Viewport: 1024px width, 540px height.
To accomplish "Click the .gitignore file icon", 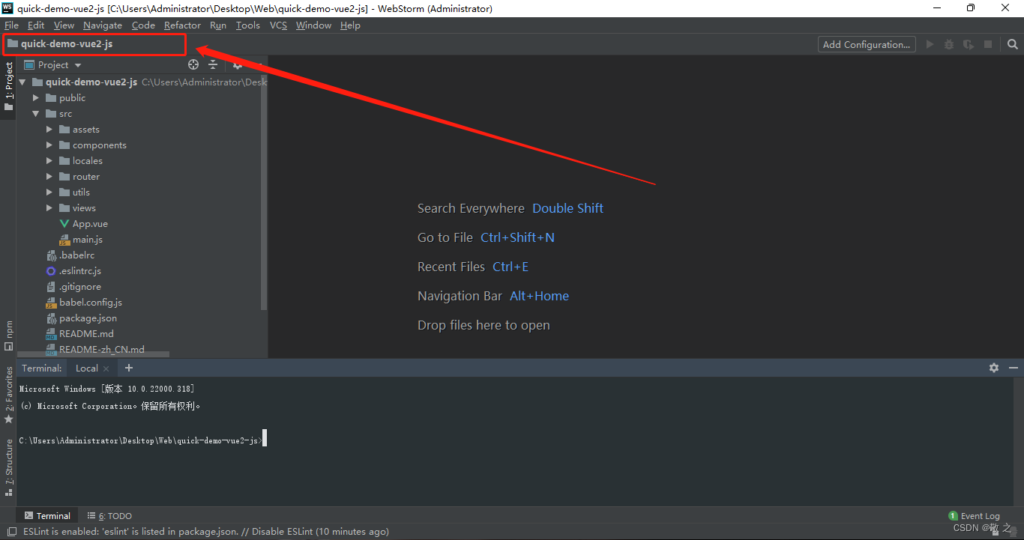I will pyautogui.click(x=51, y=287).
